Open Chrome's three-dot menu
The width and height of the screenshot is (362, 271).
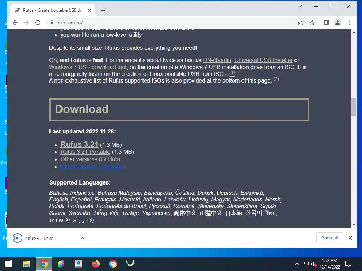349,23
